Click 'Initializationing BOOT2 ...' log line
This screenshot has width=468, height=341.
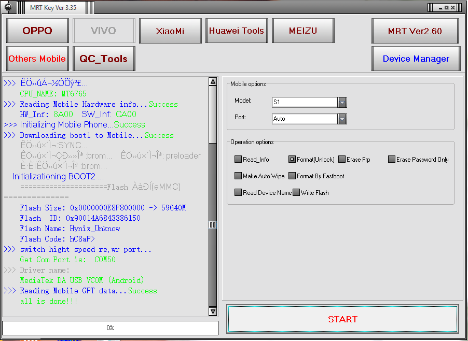pos(58,177)
